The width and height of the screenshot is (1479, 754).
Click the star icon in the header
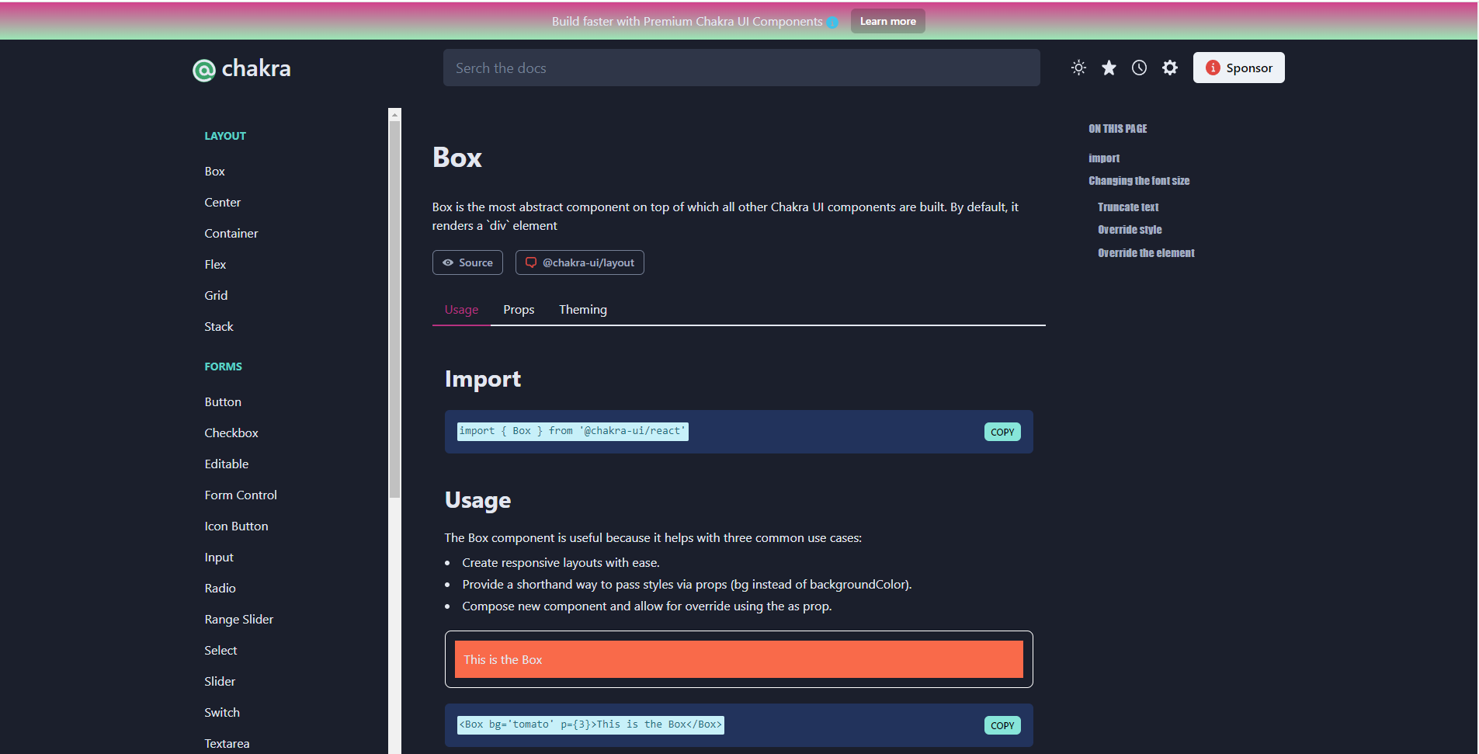click(x=1109, y=68)
